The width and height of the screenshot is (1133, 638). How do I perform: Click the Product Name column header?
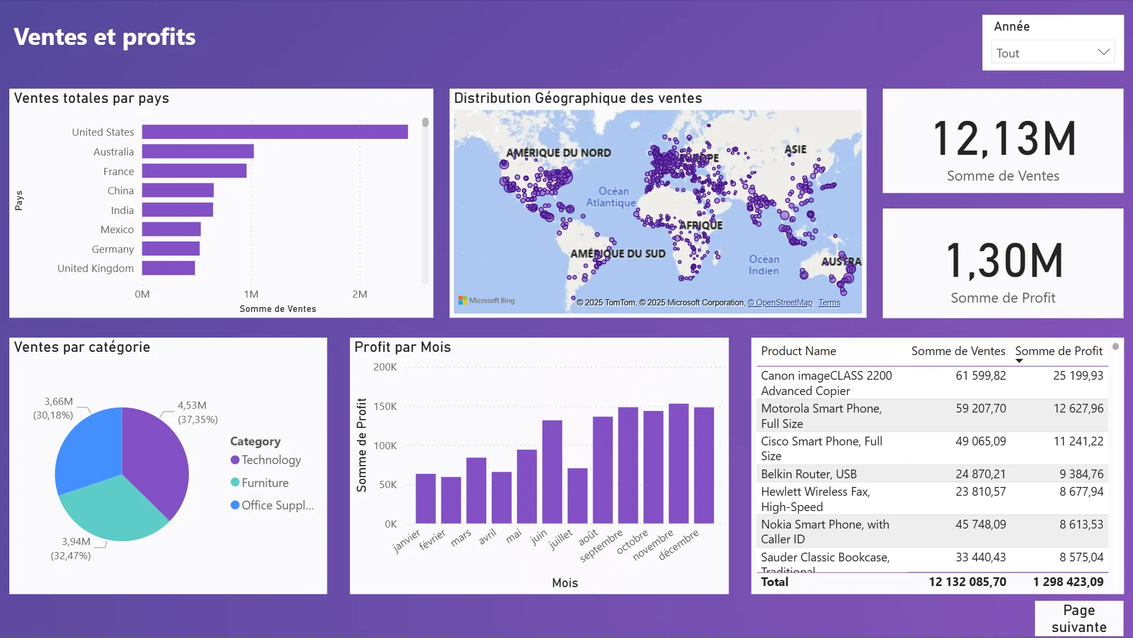tap(798, 351)
